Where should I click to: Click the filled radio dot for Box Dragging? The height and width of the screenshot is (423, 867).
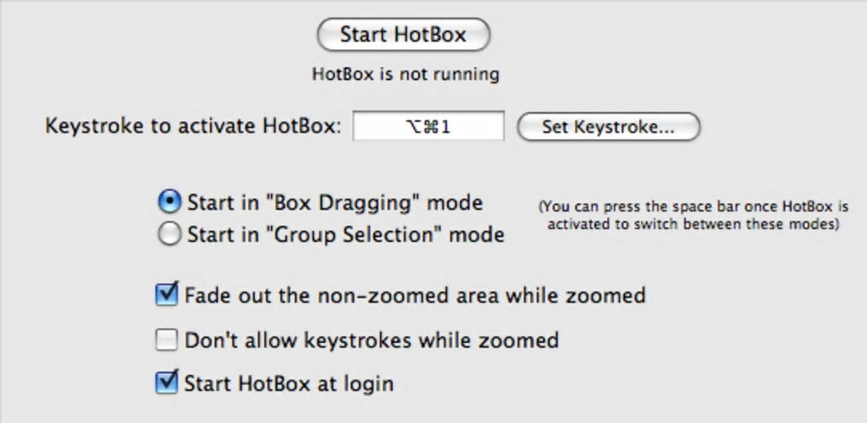coord(170,202)
